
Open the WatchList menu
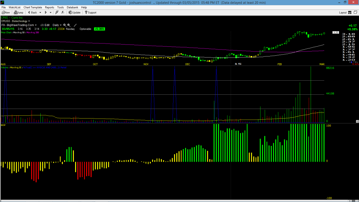coord(14,7)
